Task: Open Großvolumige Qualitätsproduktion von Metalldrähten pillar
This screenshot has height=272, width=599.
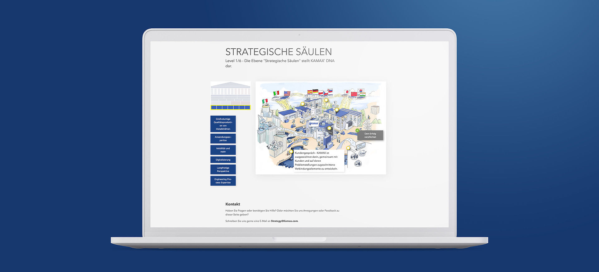Action: click(x=223, y=124)
